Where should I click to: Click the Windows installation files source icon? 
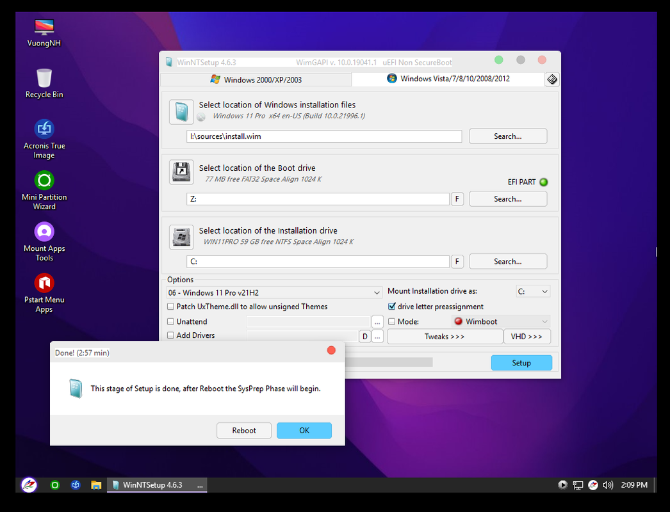click(x=181, y=112)
